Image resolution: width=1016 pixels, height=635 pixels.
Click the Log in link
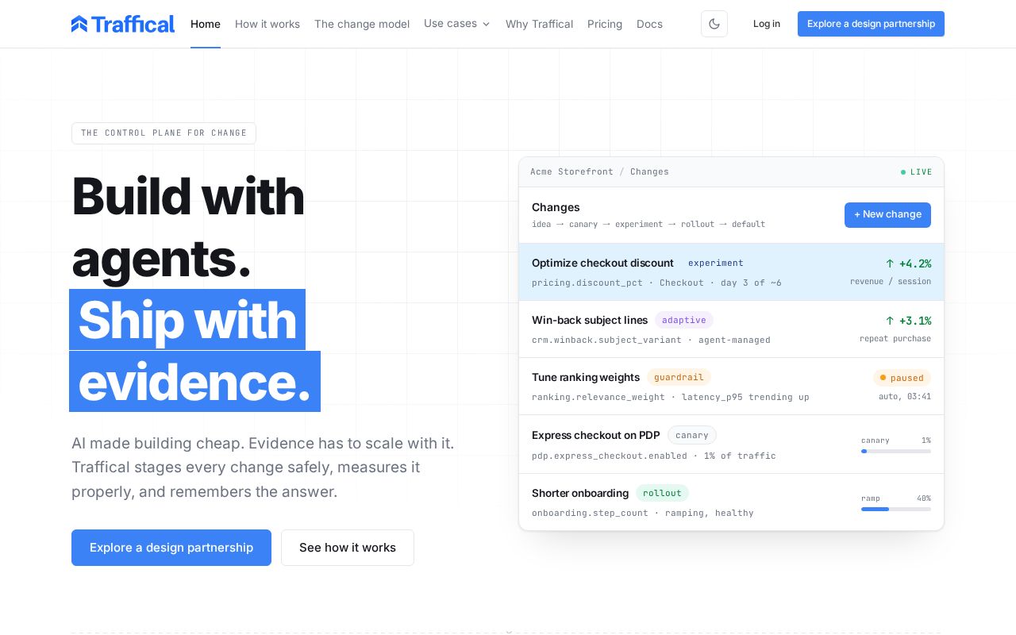click(767, 24)
